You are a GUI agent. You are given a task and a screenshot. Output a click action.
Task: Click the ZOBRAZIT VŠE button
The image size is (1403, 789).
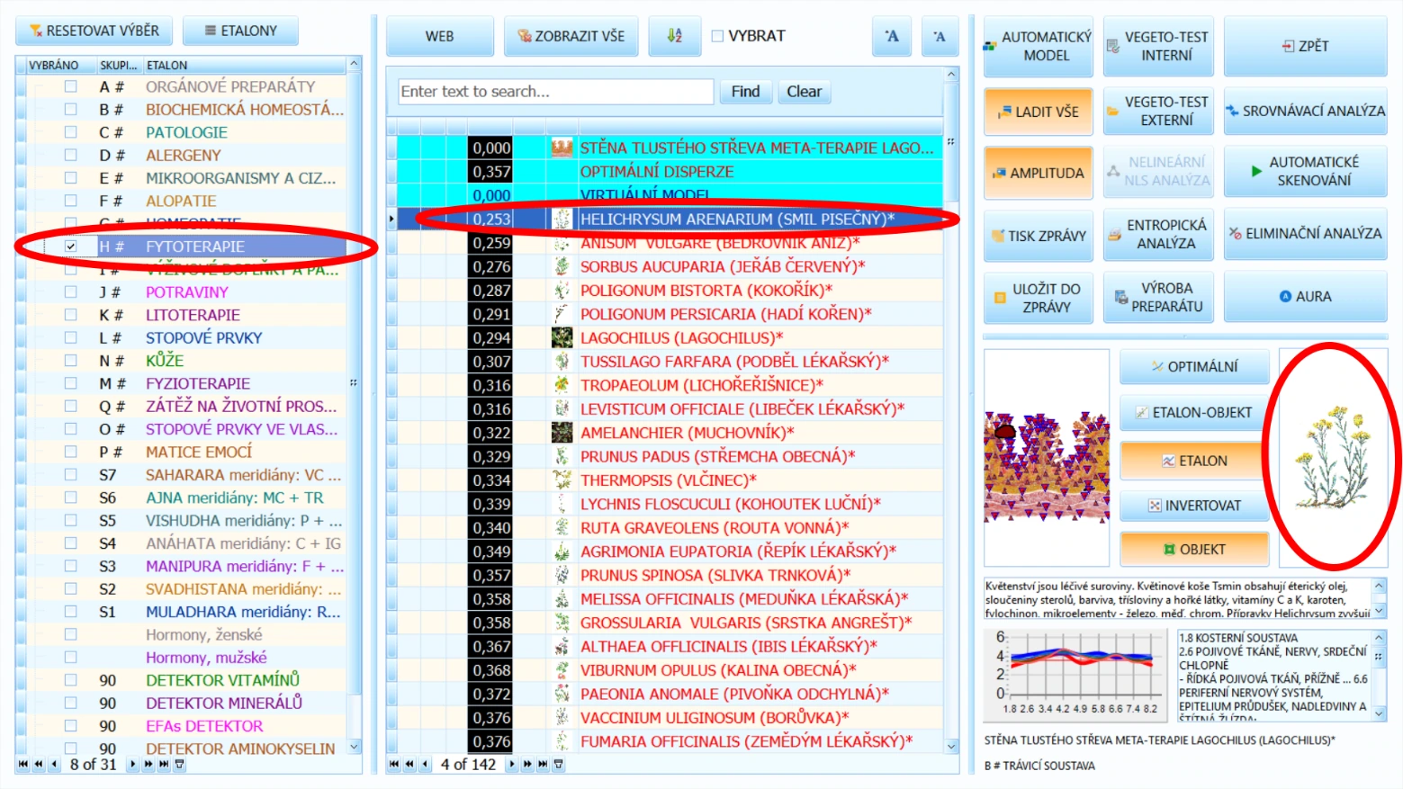point(571,36)
